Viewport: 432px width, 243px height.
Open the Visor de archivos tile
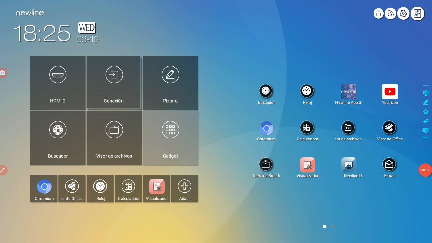(114, 138)
